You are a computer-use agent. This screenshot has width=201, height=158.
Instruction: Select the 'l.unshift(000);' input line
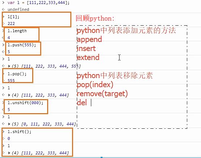(x=25, y=103)
